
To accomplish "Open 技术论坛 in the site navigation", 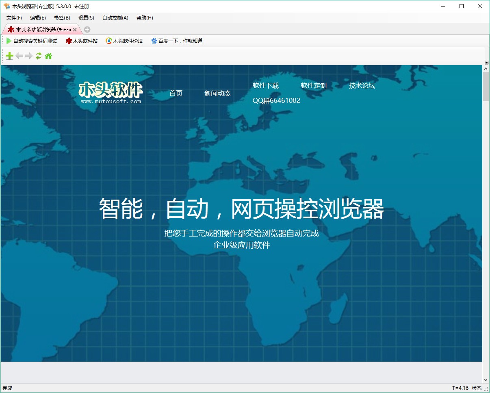I will pos(362,85).
